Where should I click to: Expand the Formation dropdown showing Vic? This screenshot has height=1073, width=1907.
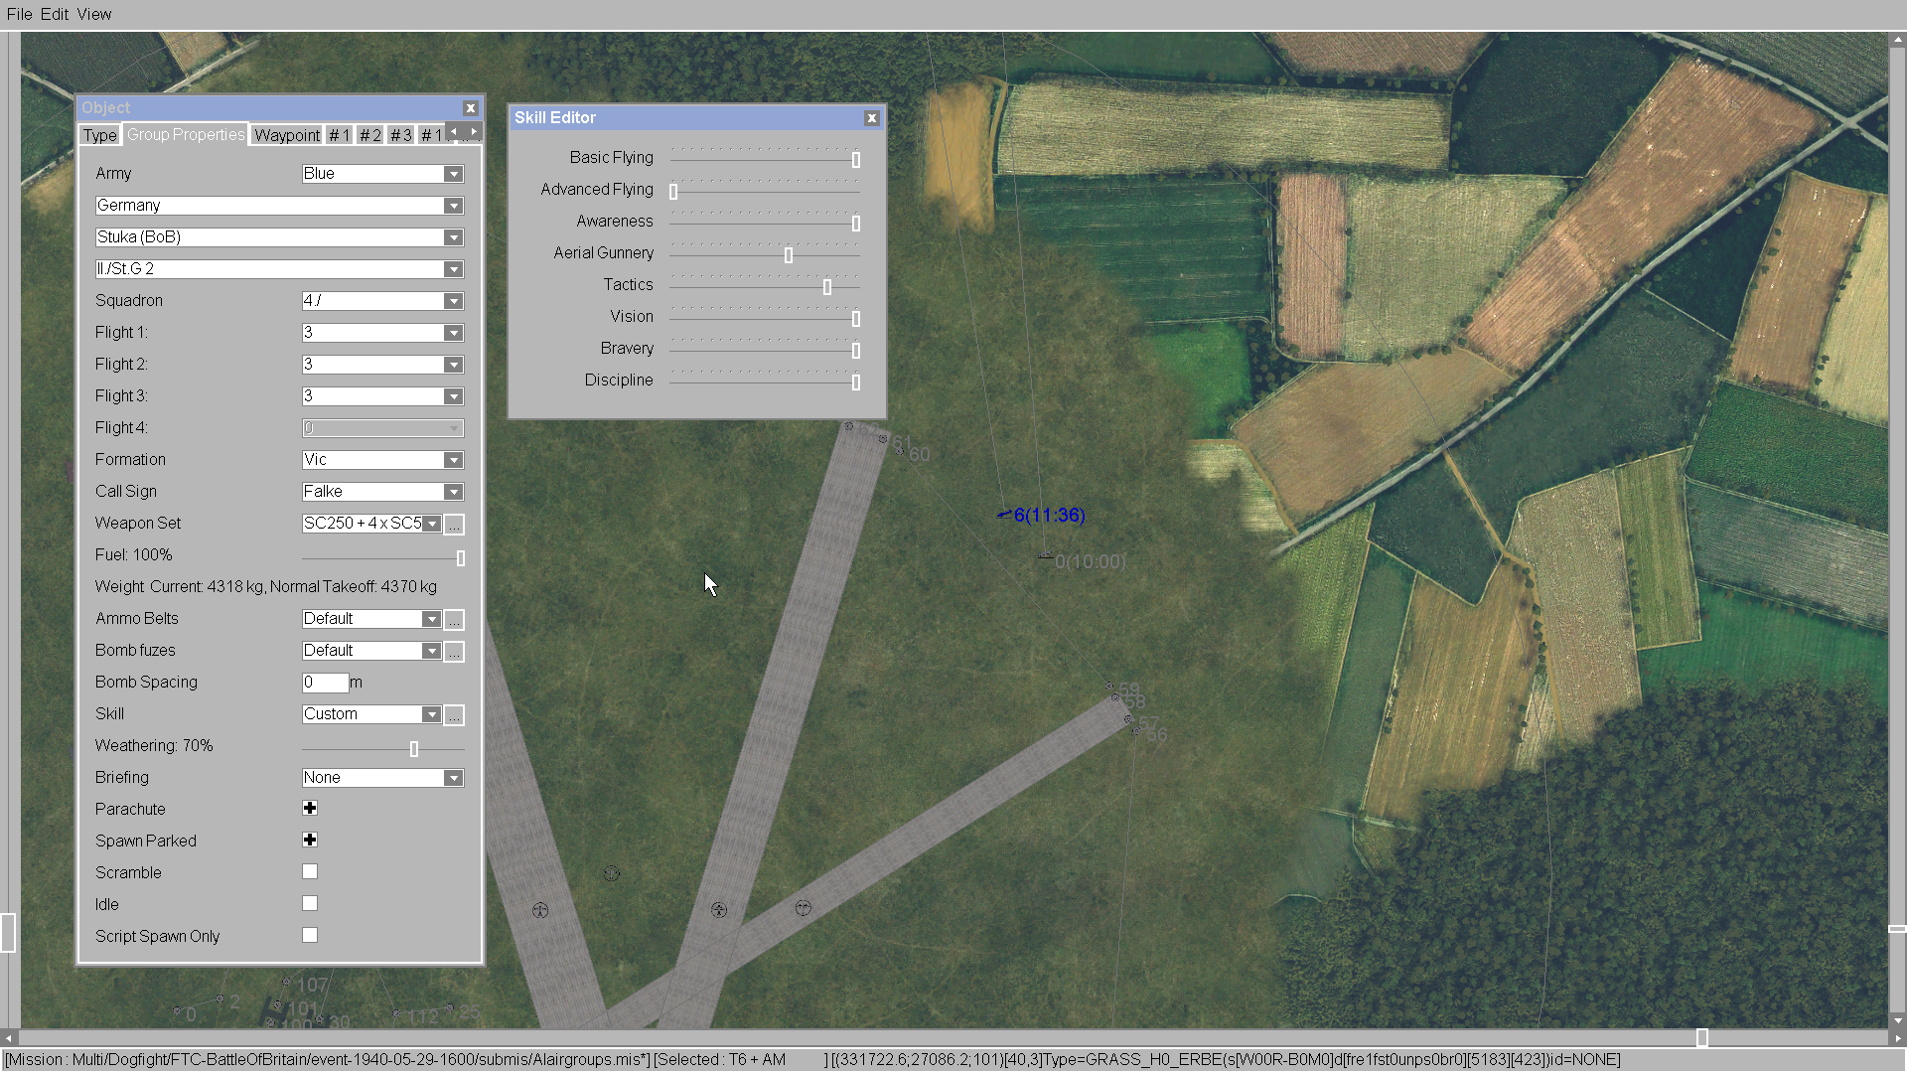(x=453, y=460)
